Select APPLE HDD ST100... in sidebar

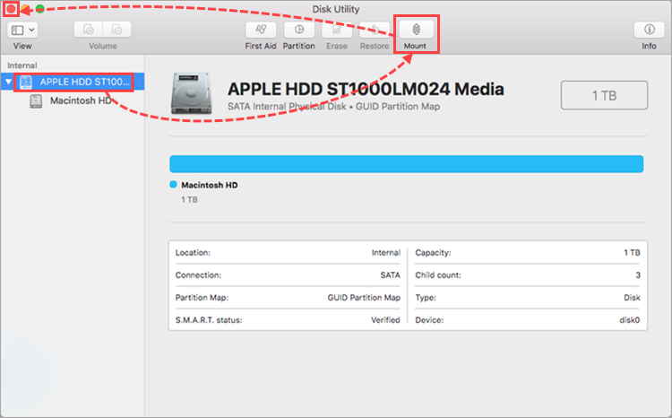72,82
